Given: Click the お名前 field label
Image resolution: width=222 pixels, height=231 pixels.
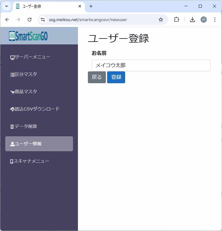Looking at the screenshot, I should click(99, 53).
